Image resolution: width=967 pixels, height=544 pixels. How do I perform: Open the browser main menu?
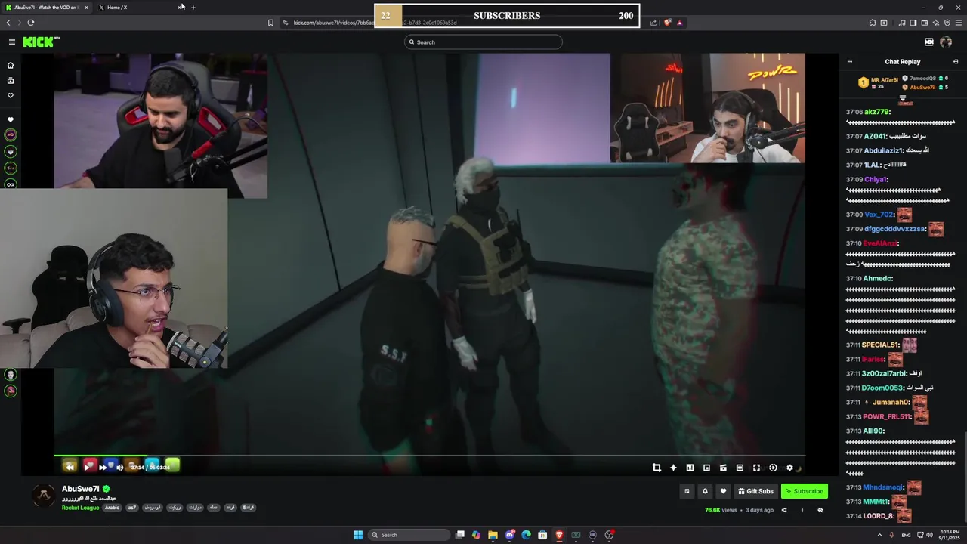[x=957, y=23]
